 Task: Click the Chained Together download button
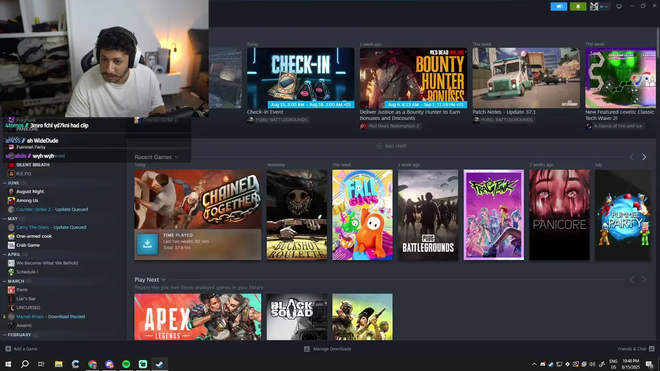tap(147, 244)
